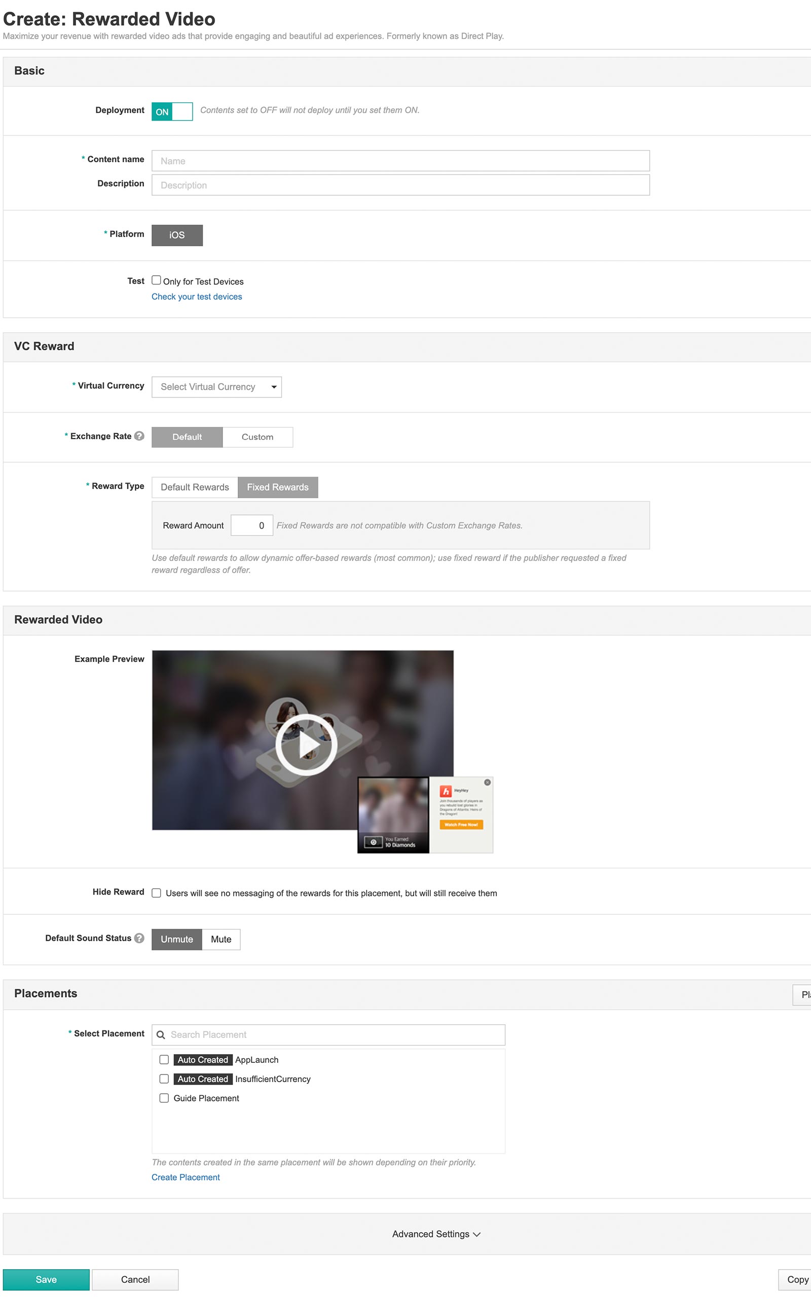Open the Check your test devices link

pyautogui.click(x=197, y=297)
